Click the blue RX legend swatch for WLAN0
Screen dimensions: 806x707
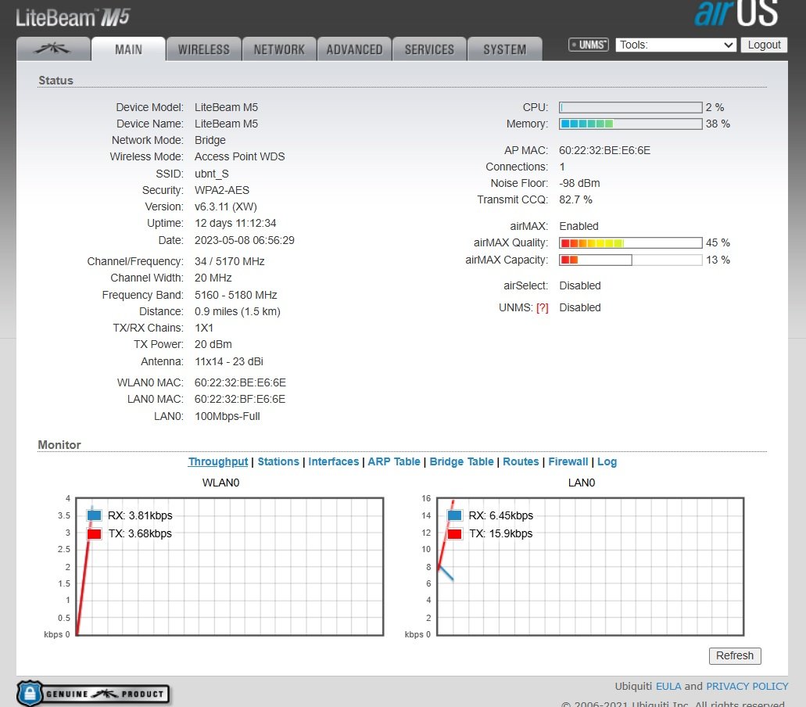pos(95,515)
